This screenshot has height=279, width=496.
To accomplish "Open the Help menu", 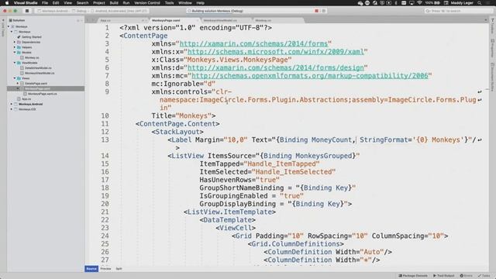I will coord(200,3).
